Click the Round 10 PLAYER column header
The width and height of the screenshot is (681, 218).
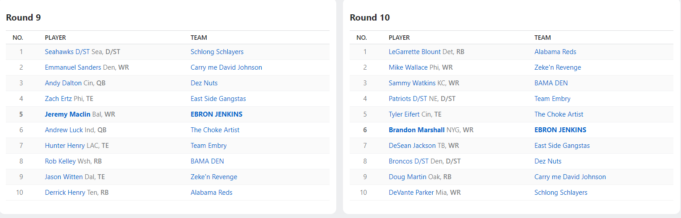399,38
